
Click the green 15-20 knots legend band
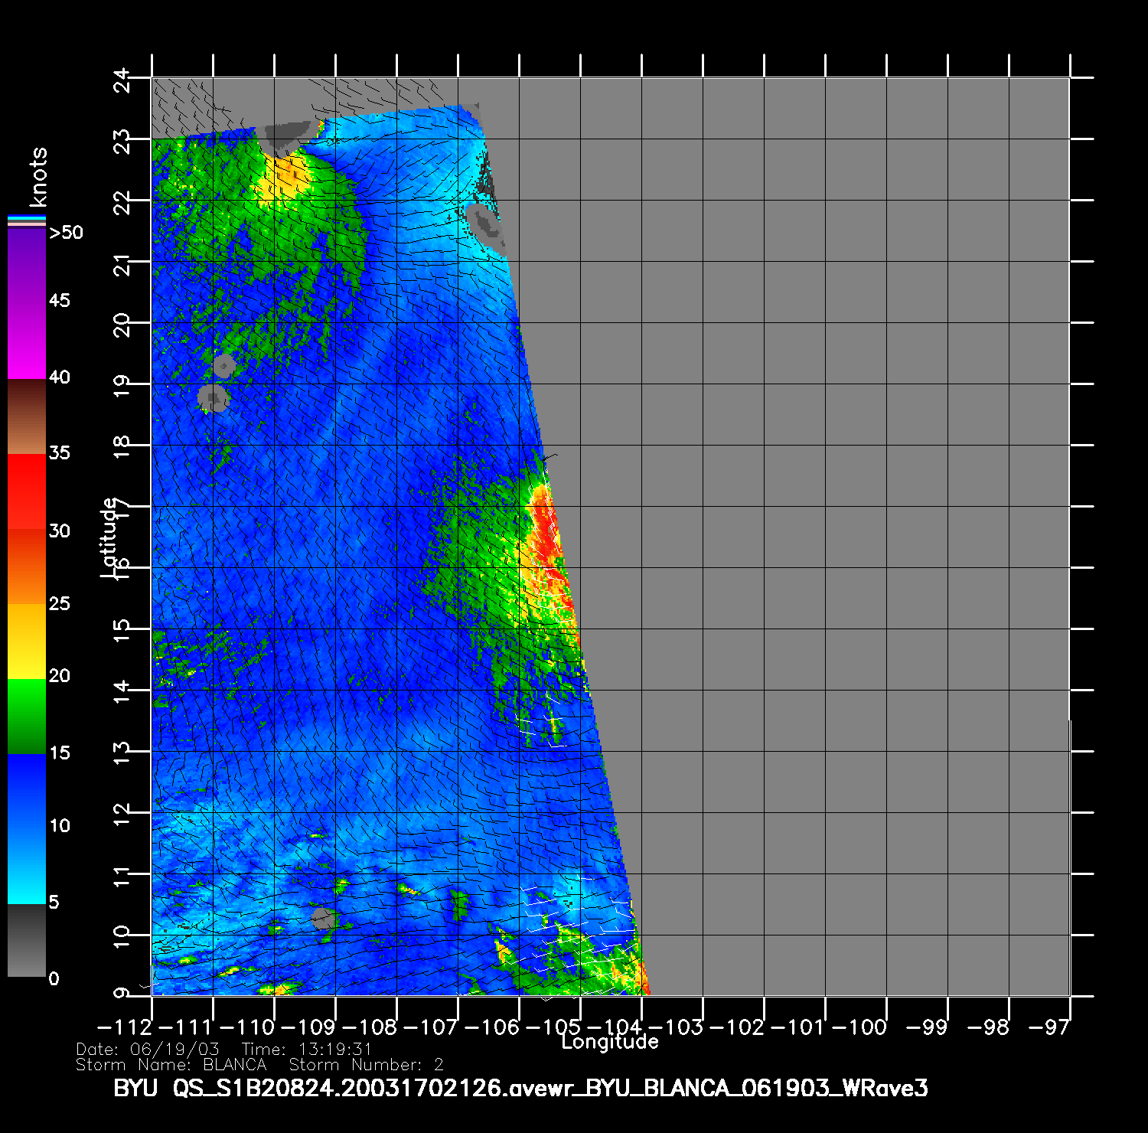(26, 716)
